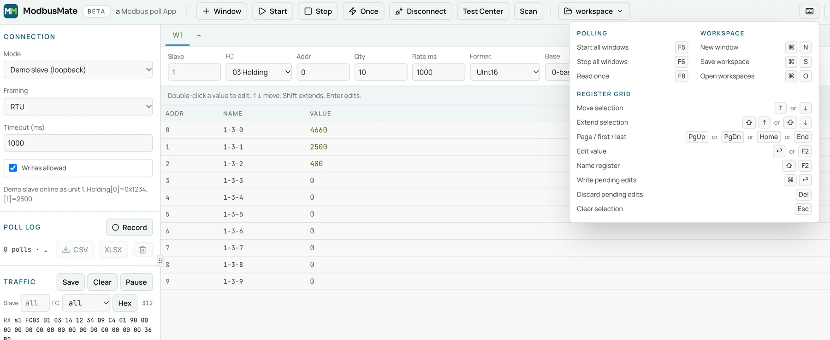830x340 pixels.
Task: Switch to the W1 tab
Action: point(178,35)
